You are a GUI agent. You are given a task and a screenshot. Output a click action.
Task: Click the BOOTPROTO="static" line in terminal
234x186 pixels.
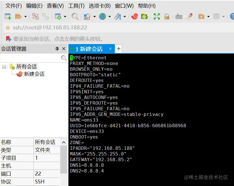coord(95,75)
